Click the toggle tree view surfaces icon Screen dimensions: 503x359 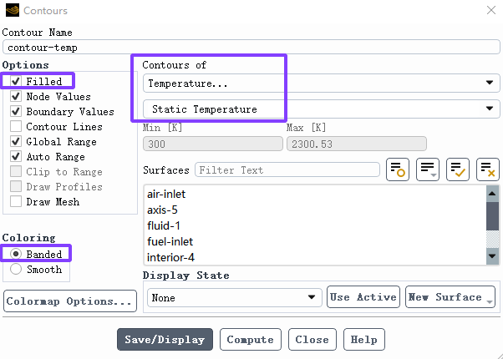(398, 169)
